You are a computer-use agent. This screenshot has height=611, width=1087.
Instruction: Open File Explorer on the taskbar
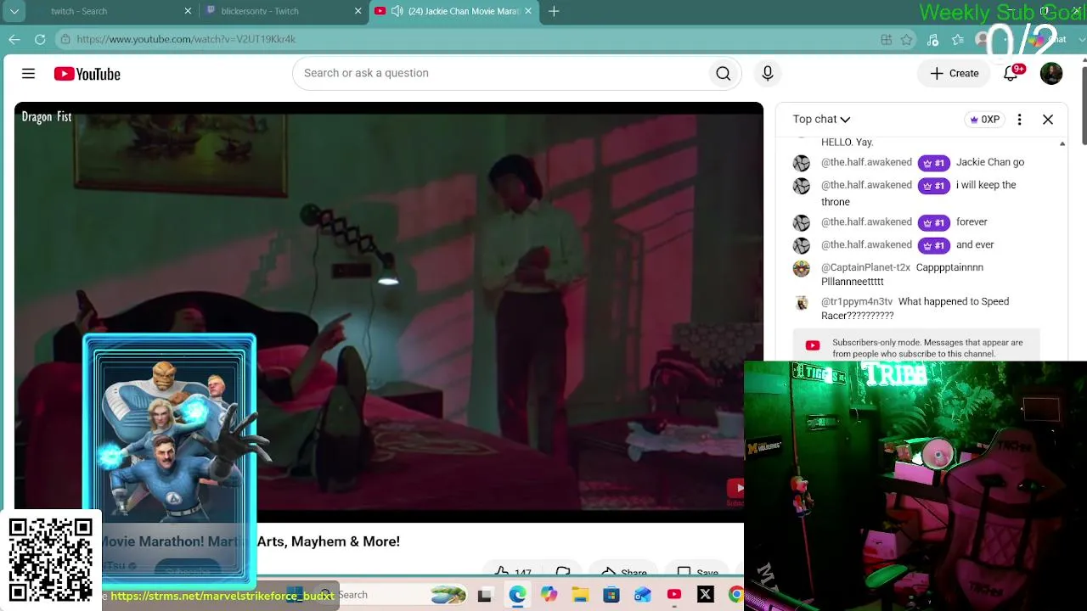tap(580, 595)
